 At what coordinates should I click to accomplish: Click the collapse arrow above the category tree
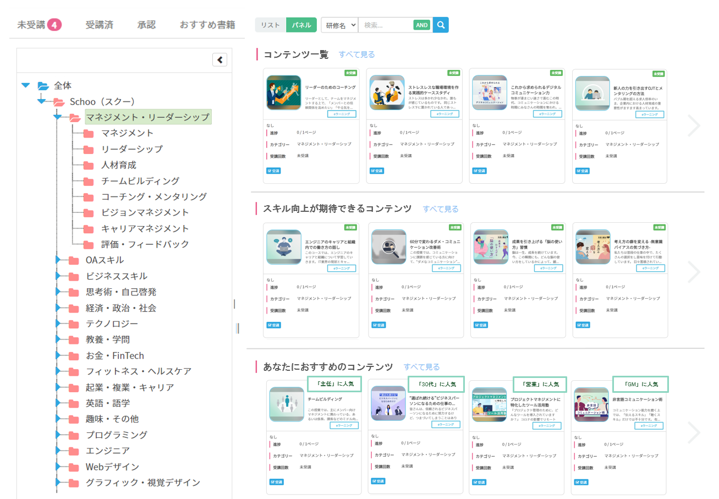[x=219, y=59]
